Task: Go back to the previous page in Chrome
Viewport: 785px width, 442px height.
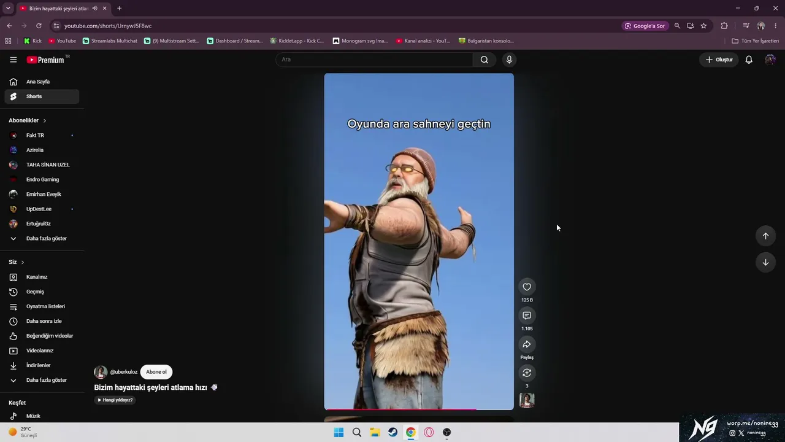Action: [9, 26]
